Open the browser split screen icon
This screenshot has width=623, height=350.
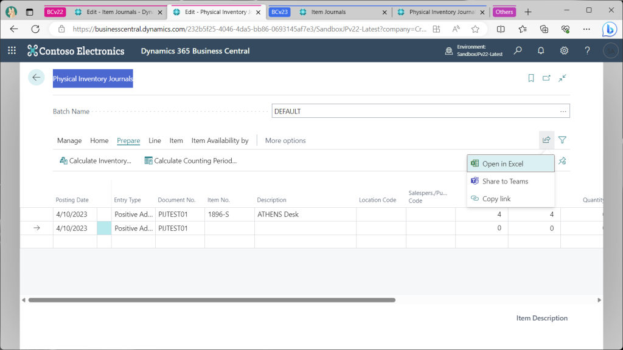tap(501, 29)
